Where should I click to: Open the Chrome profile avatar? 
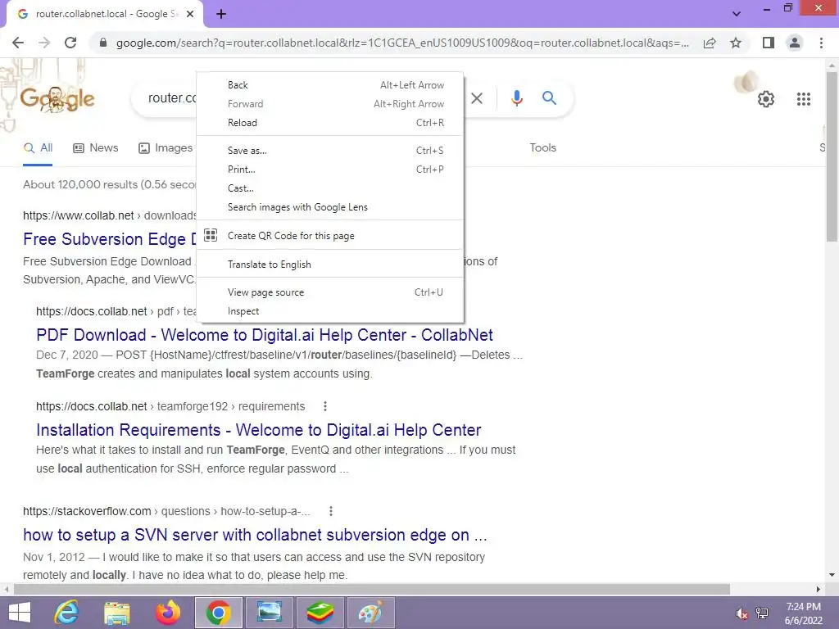pyautogui.click(x=795, y=43)
